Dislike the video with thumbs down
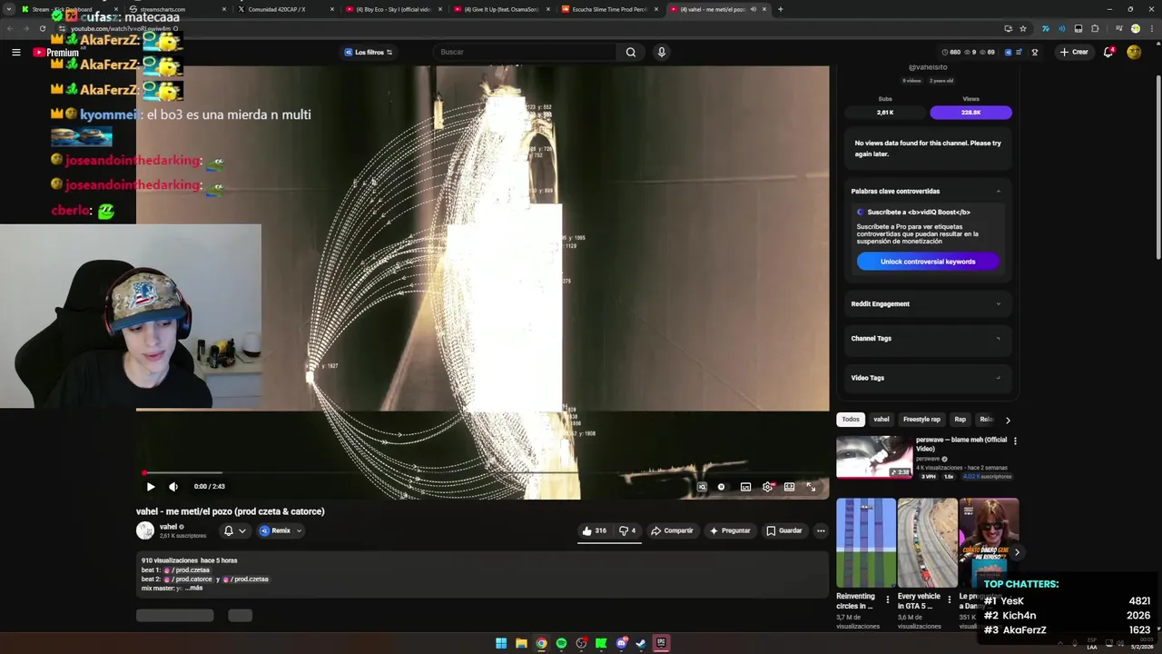 [626, 530]
